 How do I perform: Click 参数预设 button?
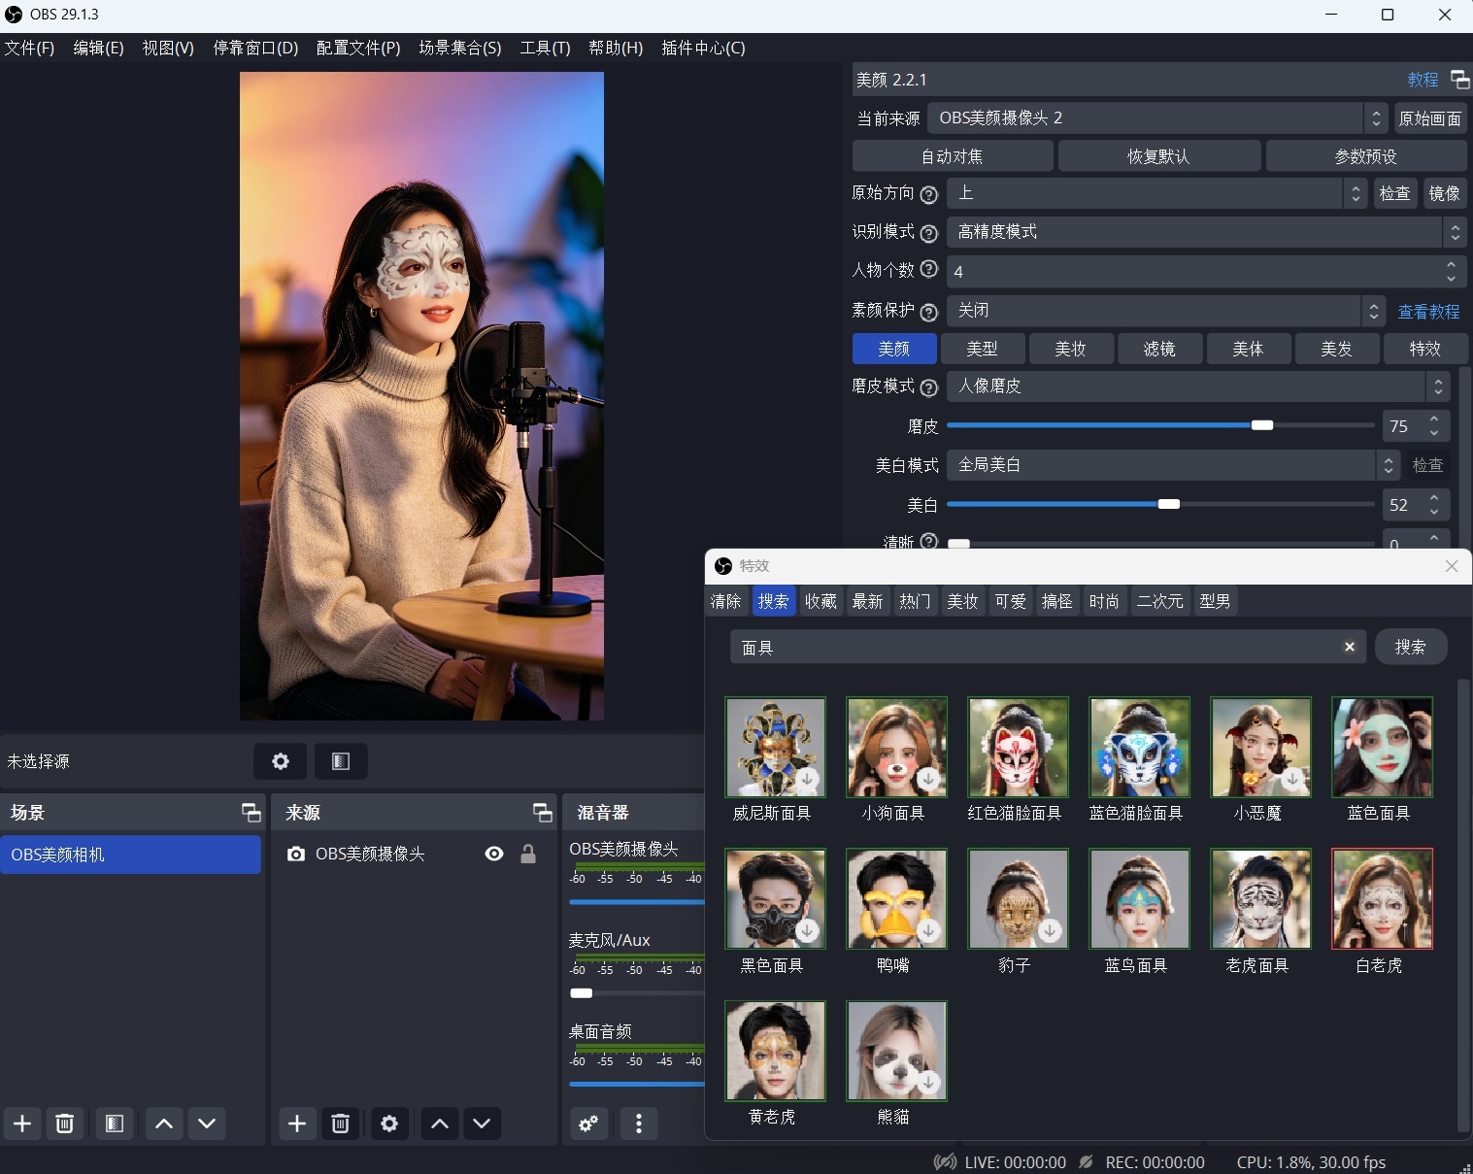tap(1366, 155)
